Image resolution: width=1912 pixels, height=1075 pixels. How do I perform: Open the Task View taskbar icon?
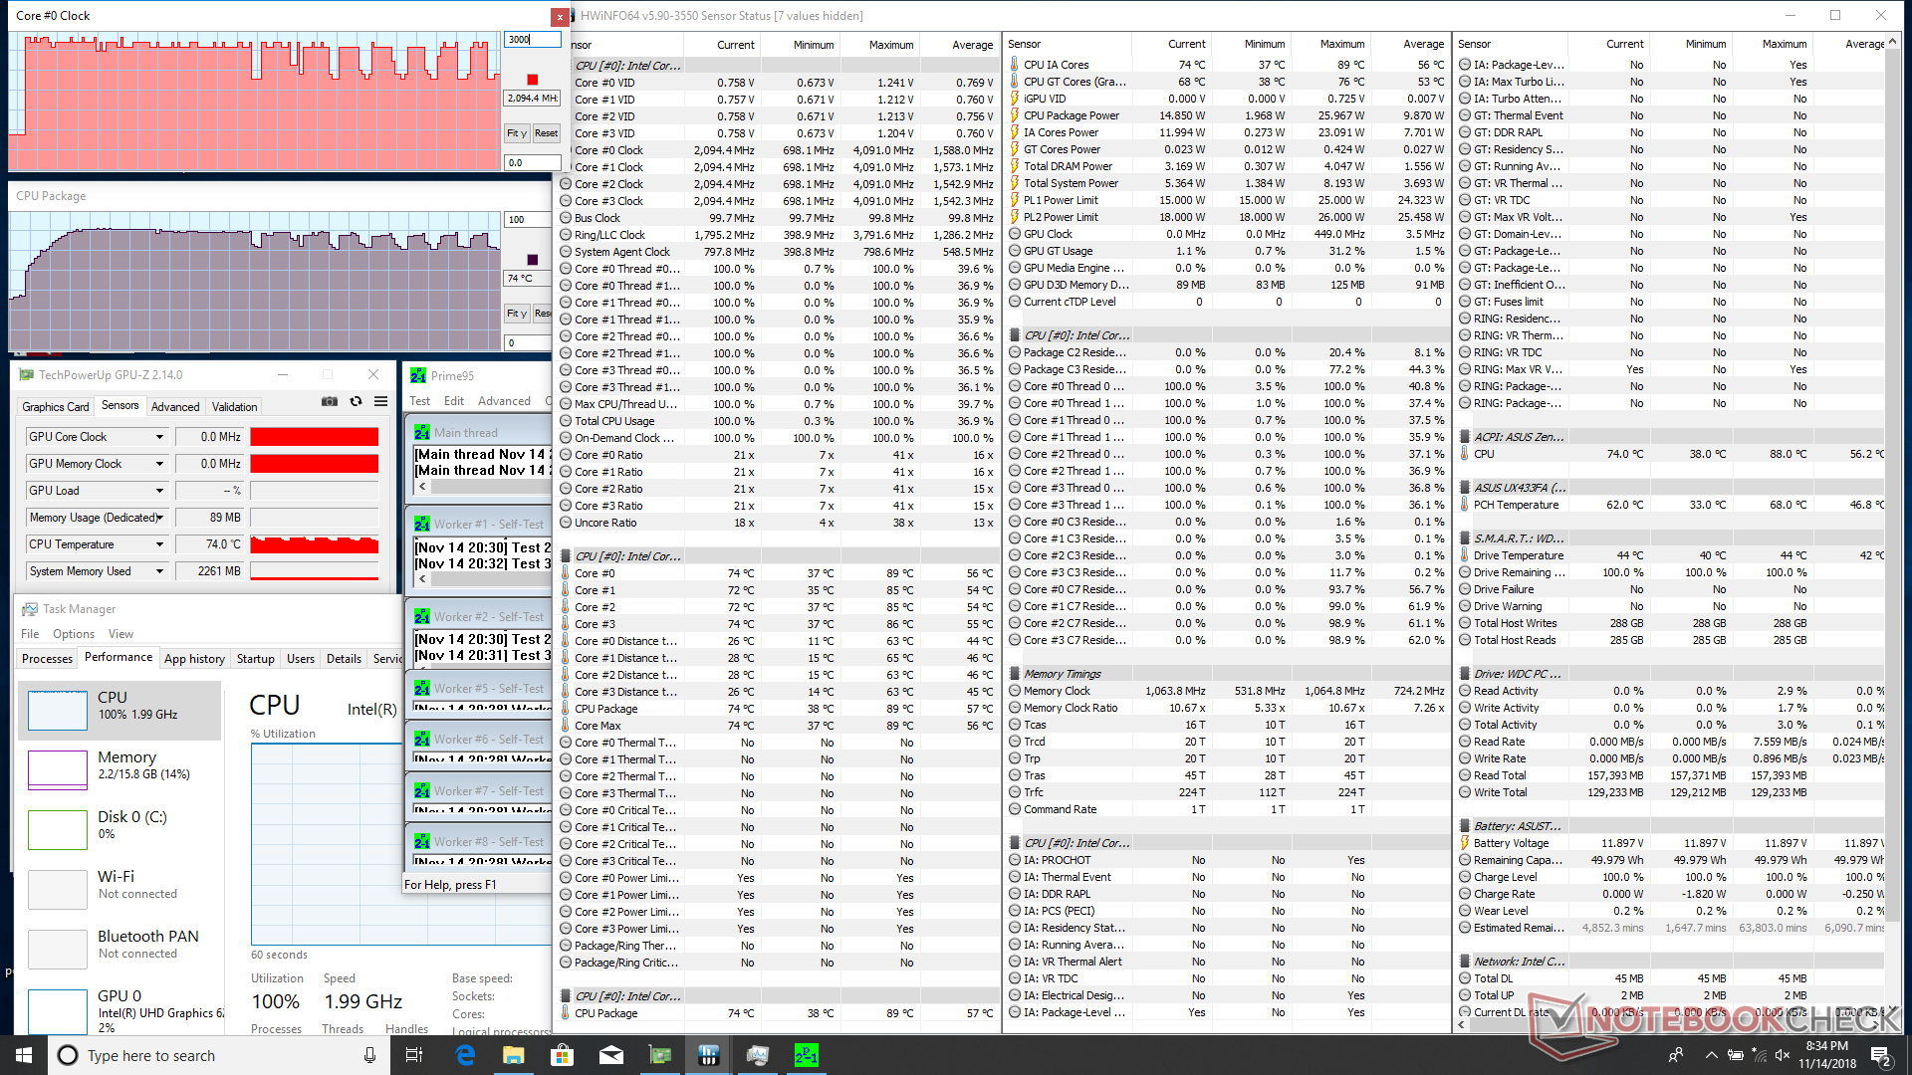pos(415,1055)
